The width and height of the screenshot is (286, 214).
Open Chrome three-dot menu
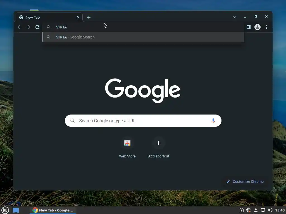tap(266, 27)
